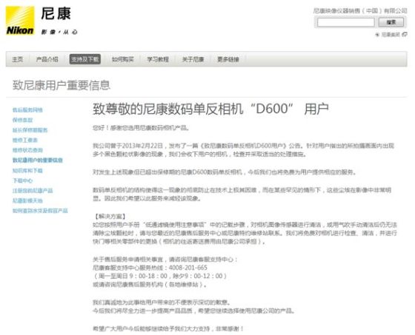Click the 影像·从心 slogan text

tap(59, 33)
